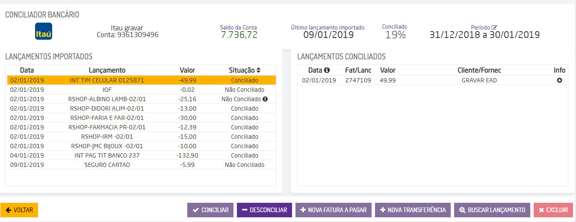
Task: Select the SEGURO CARTAO entry
Action: pos(107,165)
